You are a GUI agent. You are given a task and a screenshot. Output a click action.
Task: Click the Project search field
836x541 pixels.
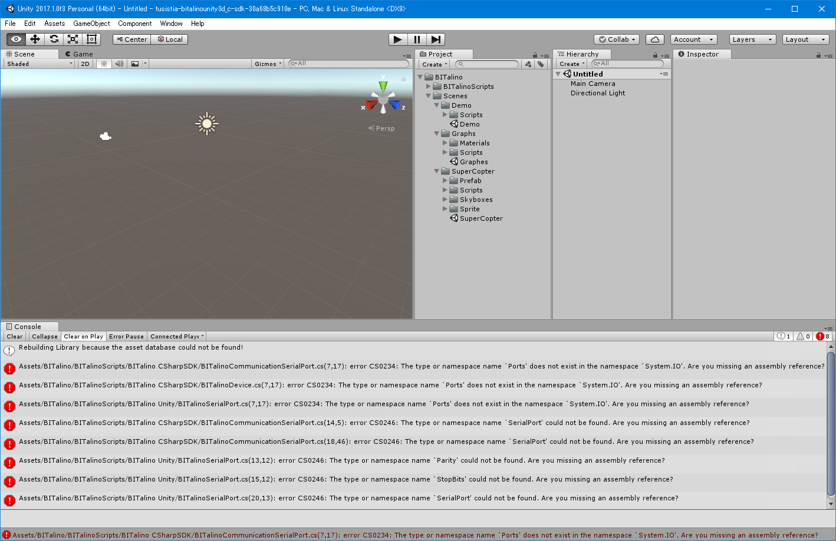tap(487, 64)
